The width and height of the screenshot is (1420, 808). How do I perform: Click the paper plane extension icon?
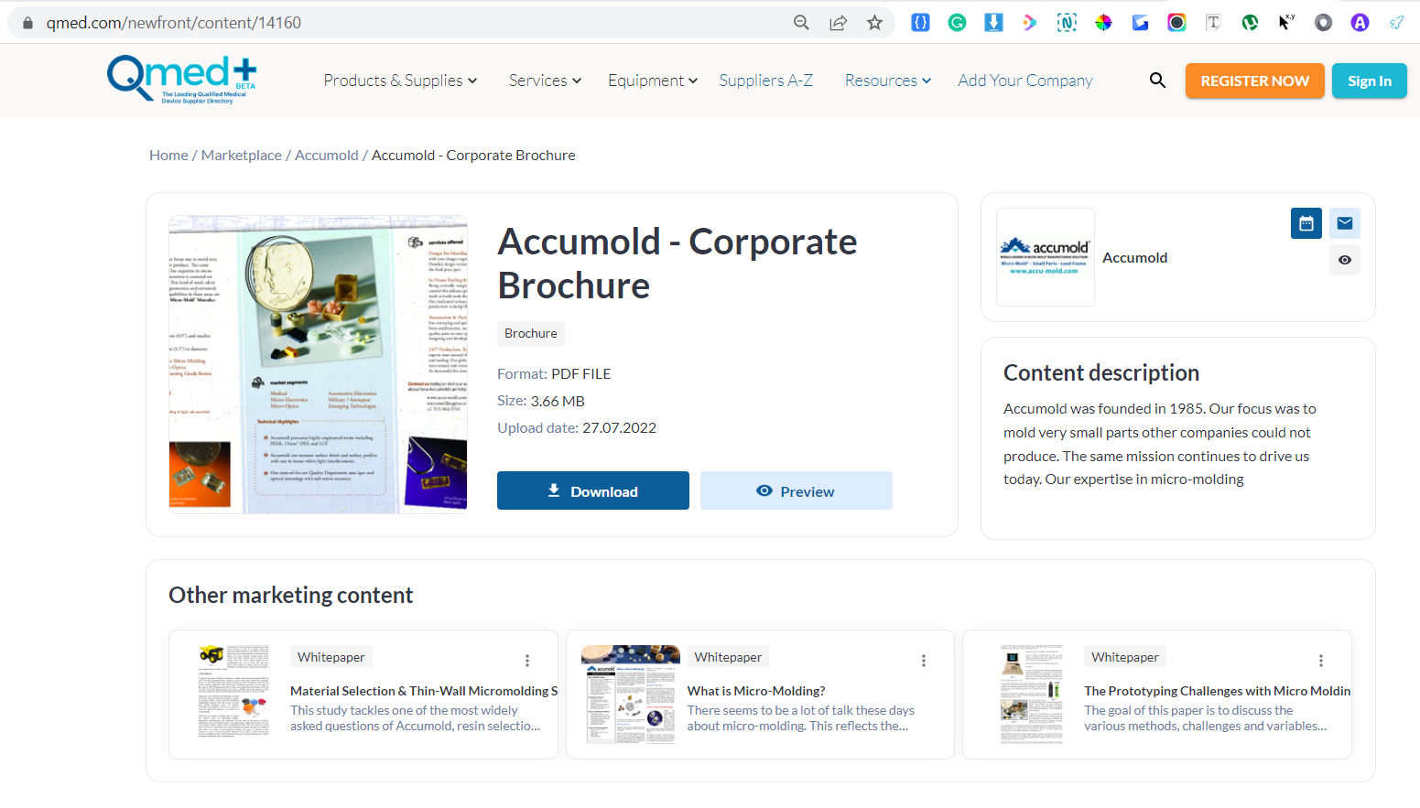click(x=1396, y=23)
